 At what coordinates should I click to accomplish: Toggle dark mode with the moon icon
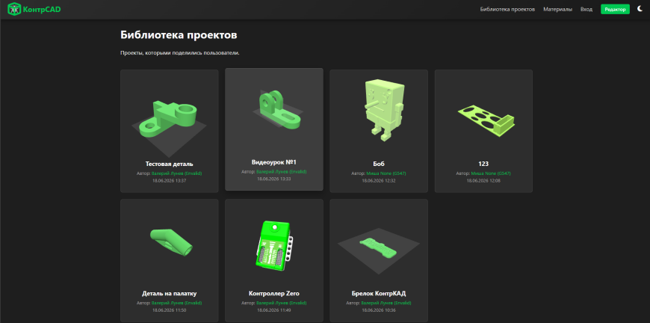[640, 9]
